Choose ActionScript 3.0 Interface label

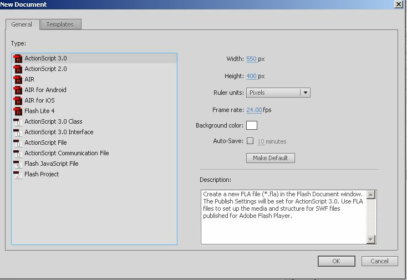point(59,132)
